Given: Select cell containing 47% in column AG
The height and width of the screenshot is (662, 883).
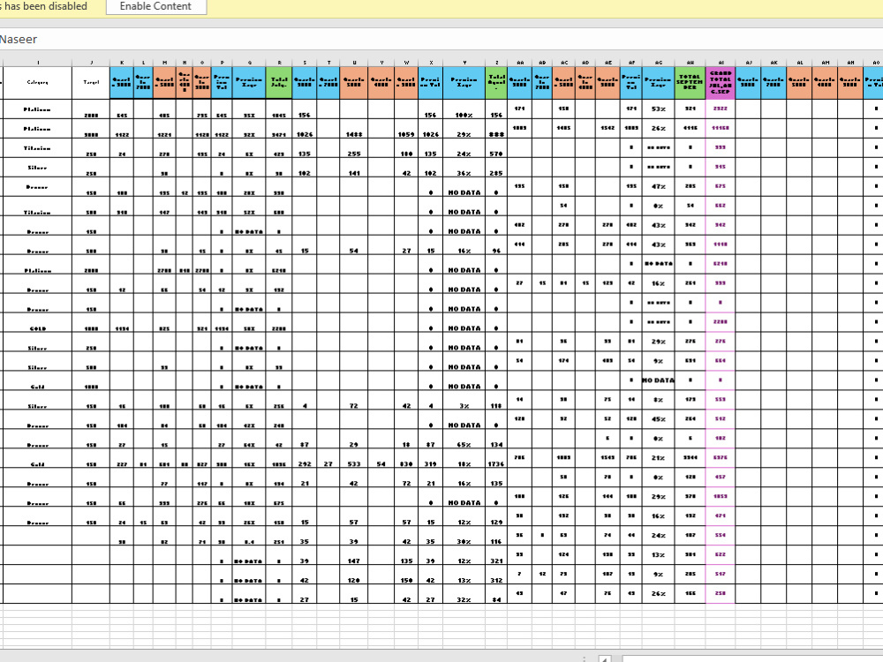Looking at the screenshot, I should (659, 187).
